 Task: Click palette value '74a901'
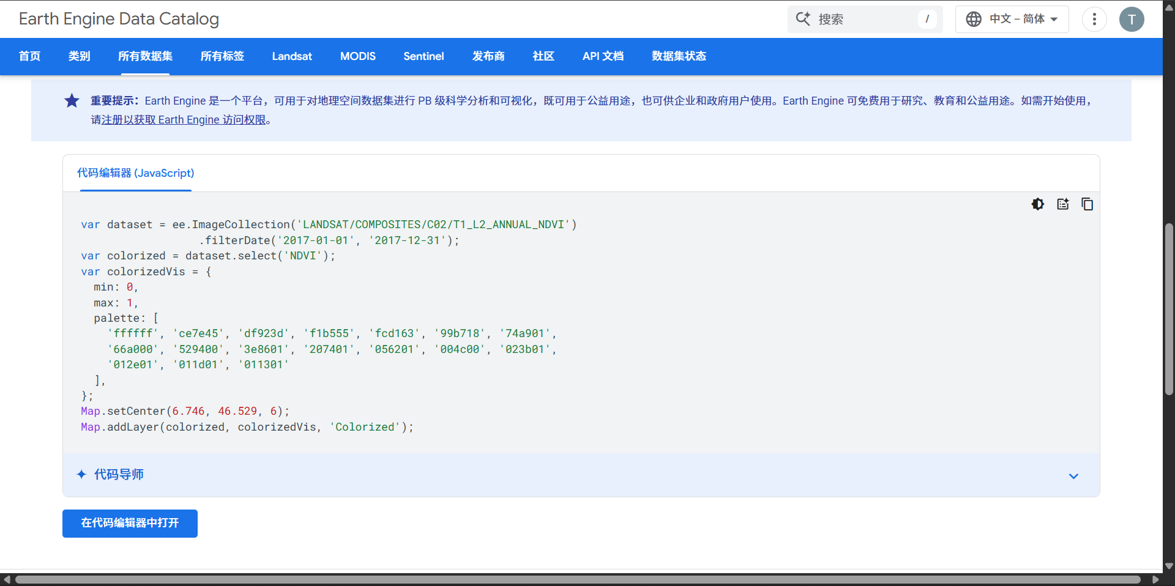click(x=526, y=333)
